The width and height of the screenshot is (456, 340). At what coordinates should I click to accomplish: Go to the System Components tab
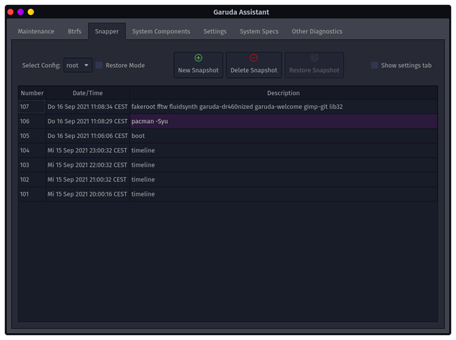tap(161, 31)
